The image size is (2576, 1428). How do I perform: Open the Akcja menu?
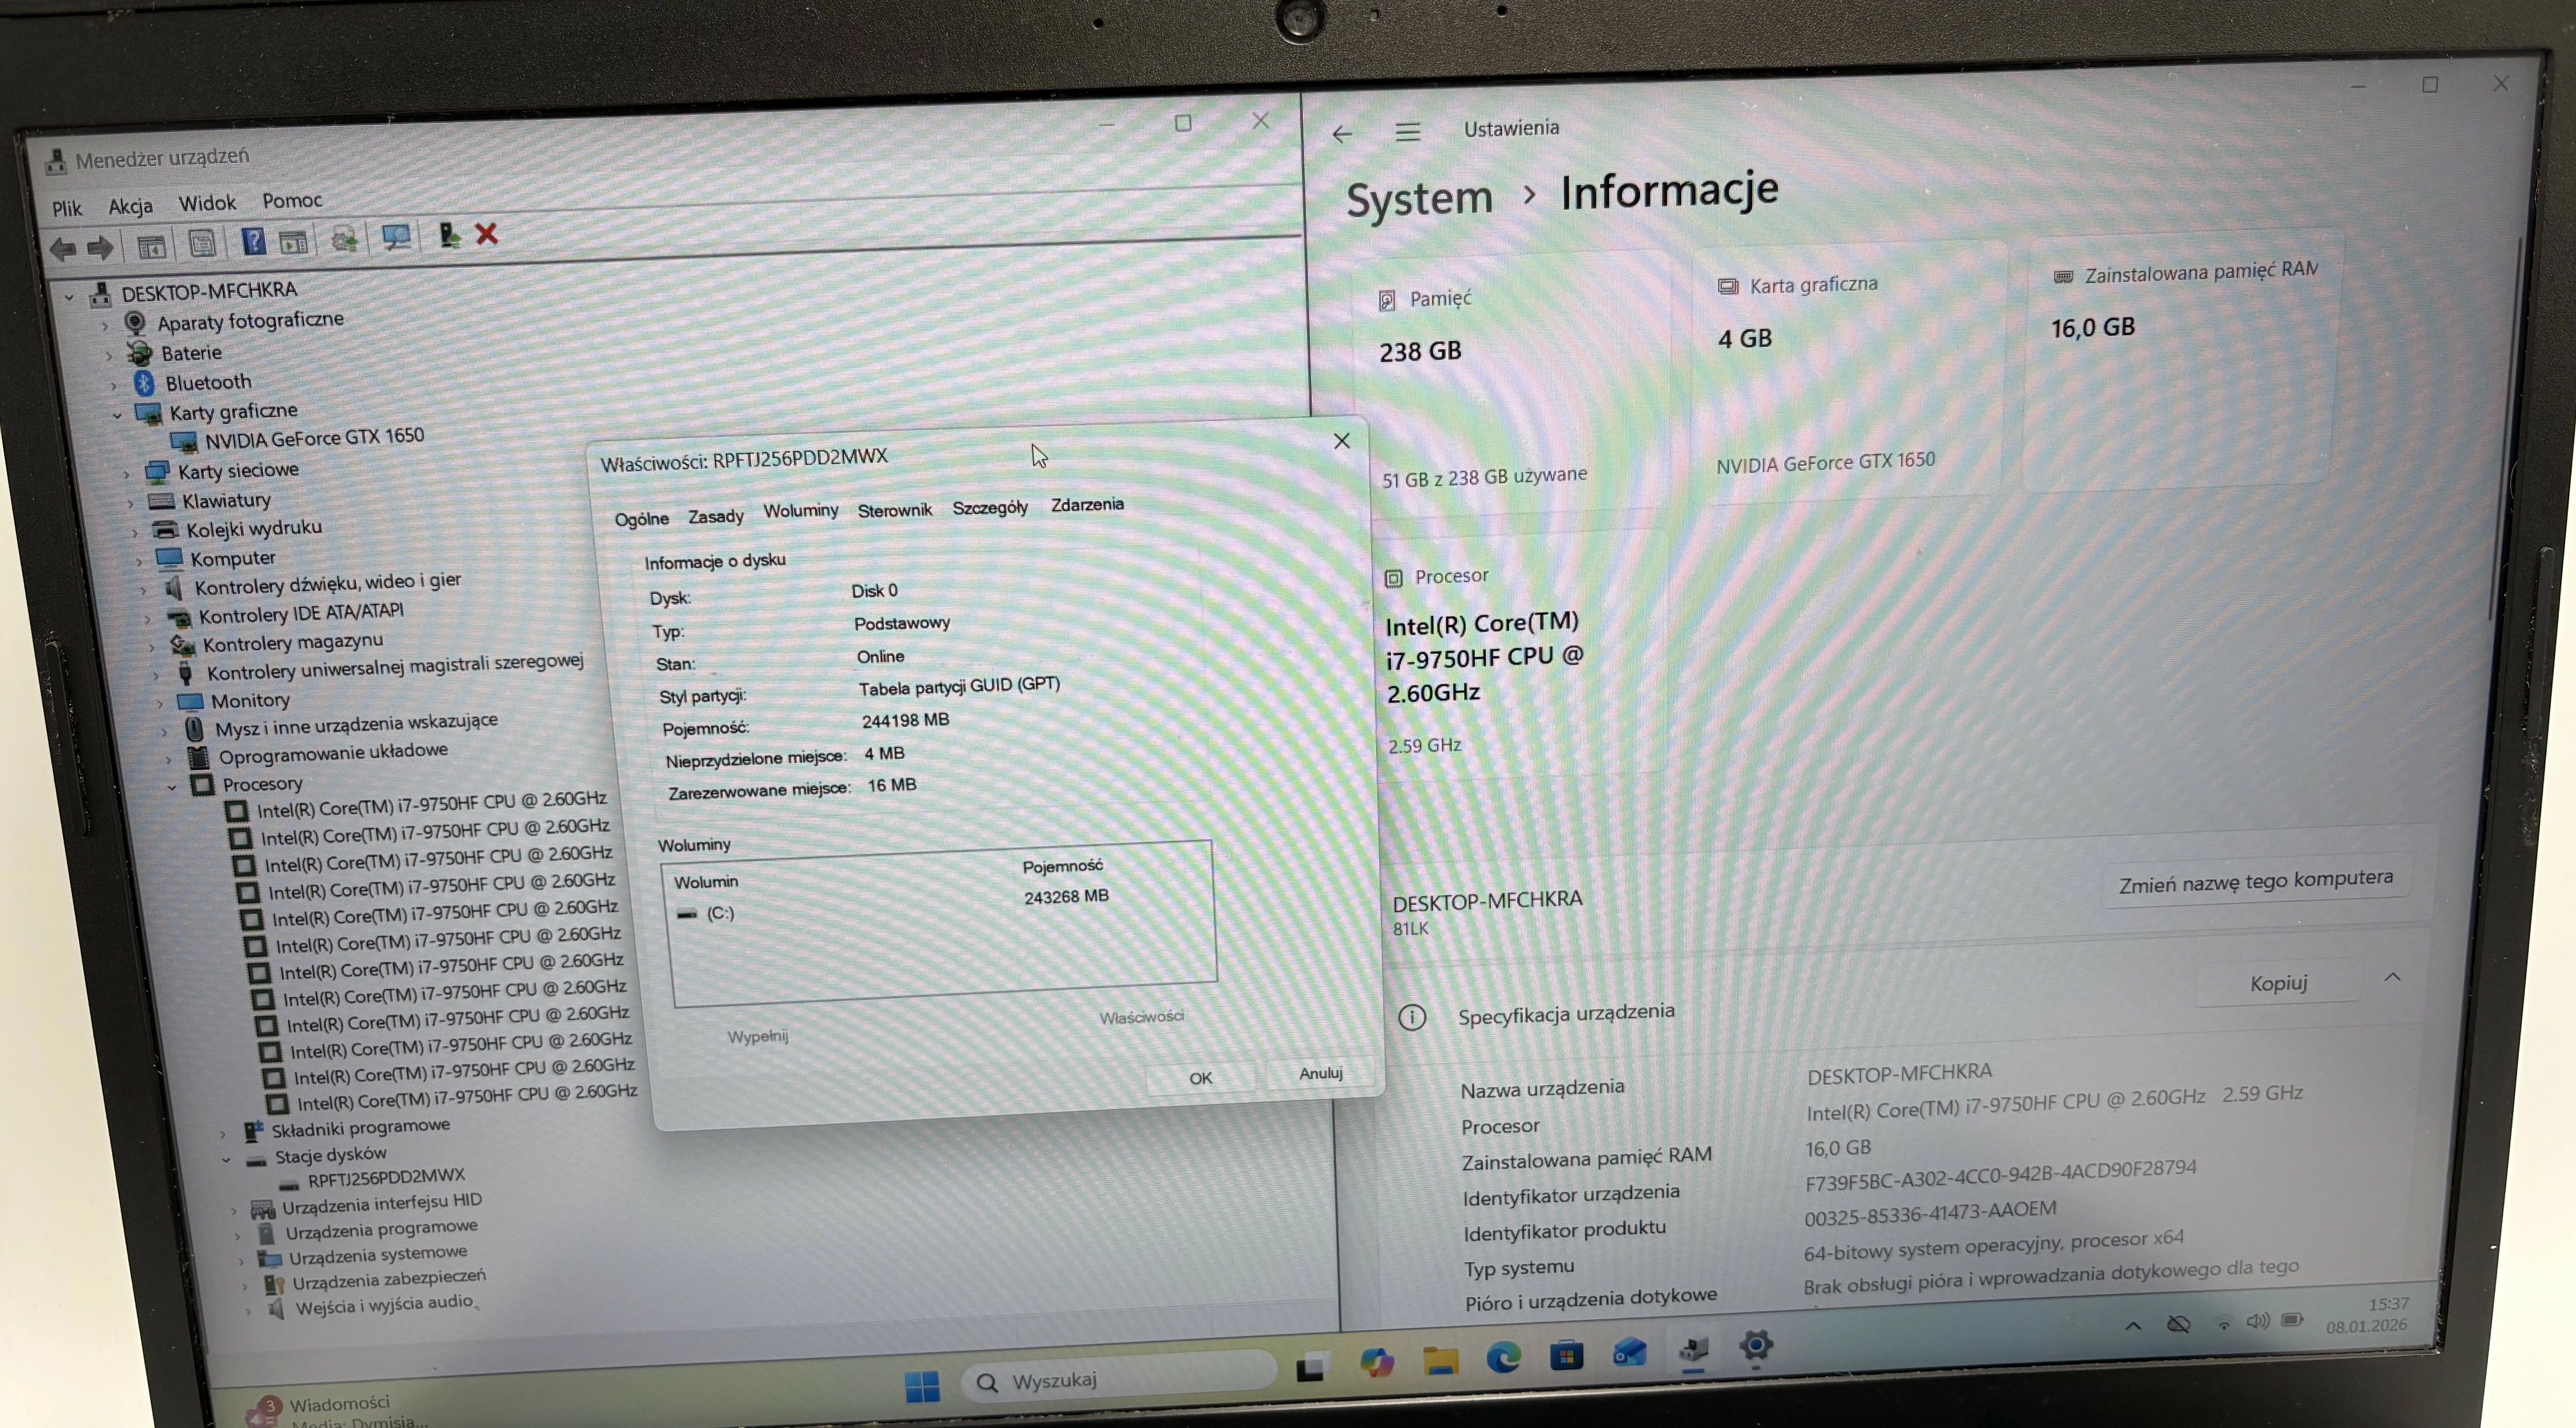pyautogui.click(x=130, y=206)
